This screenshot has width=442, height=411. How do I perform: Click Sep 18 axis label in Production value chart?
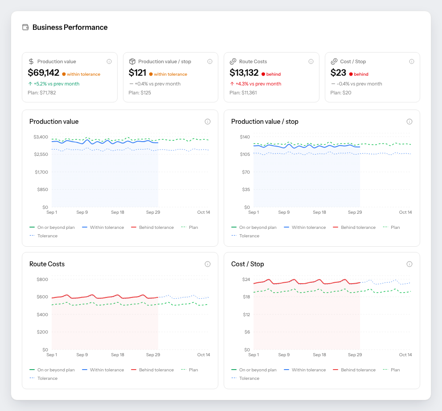pos(118,212)
